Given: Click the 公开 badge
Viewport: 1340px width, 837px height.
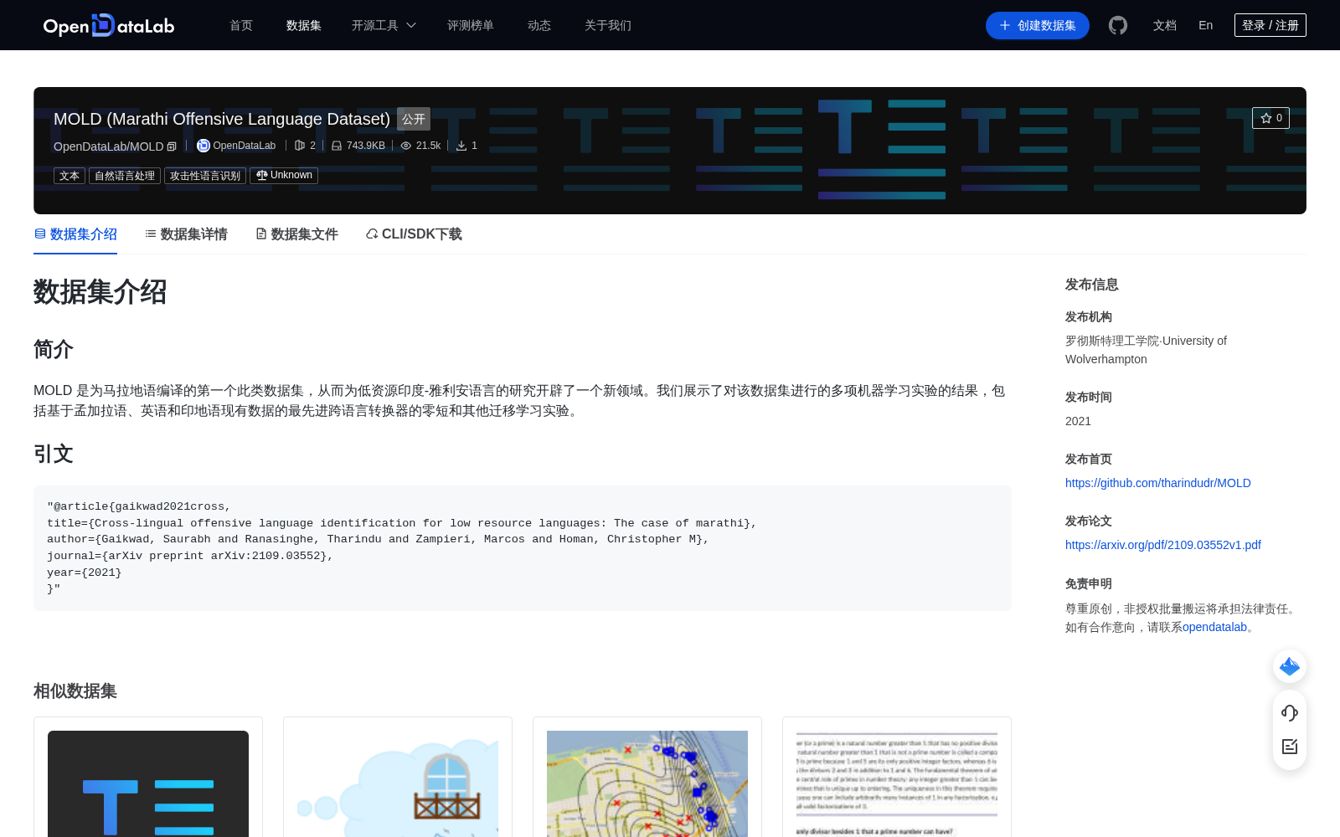Looking at the screenshot, I should tap(414, 119).
